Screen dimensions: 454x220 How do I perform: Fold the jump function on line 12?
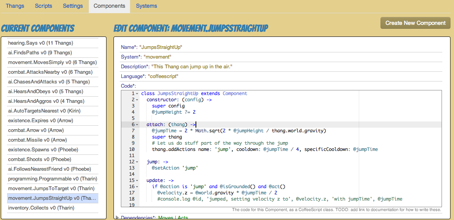(137, 162)
